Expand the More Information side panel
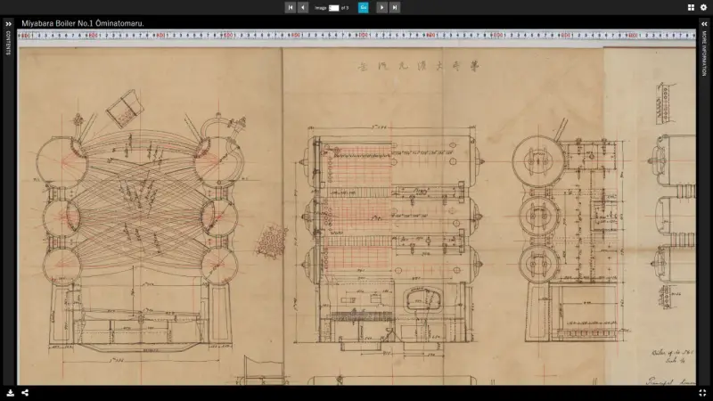713x401 pixels. [704, 24]
